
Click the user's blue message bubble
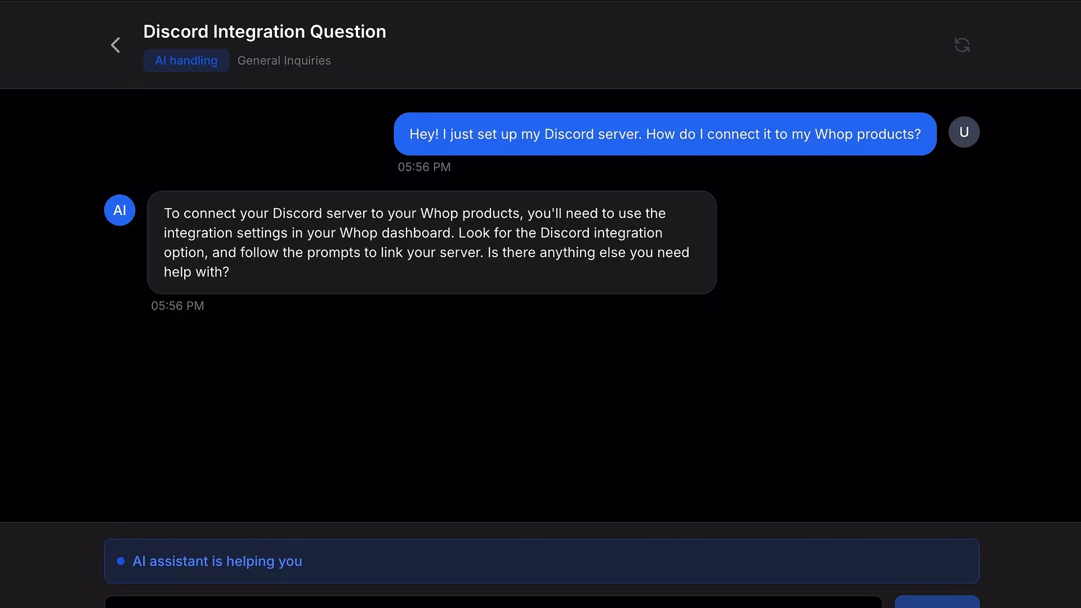[664, 134]
